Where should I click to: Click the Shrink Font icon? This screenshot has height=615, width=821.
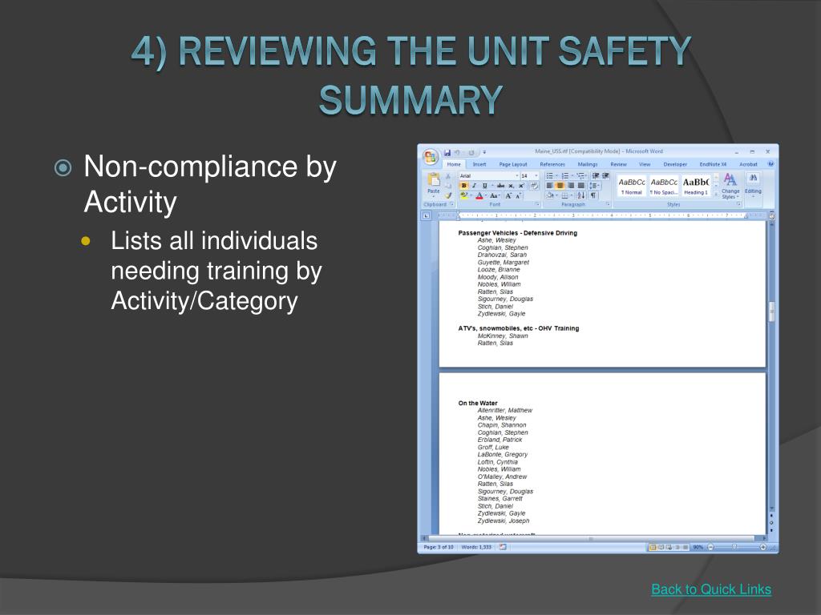[x=519, y=195]
